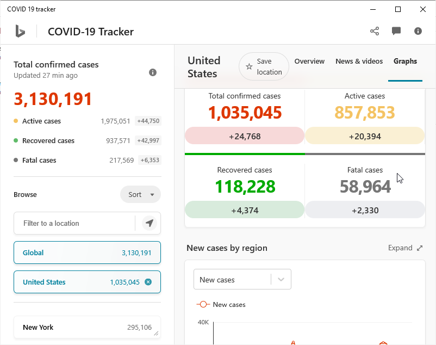Click the United States page title

(204, 67)
